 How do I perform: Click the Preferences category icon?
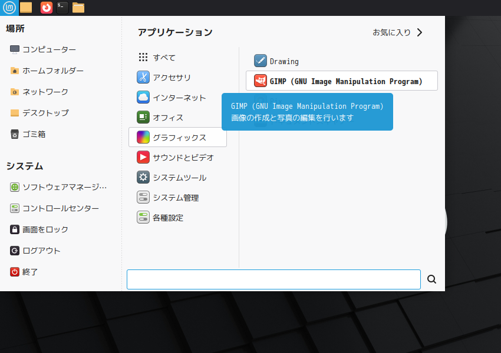point(143,218)
